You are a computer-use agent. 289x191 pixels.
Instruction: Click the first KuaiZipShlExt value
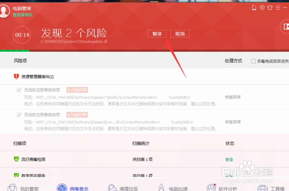click(x=179, y=97)
